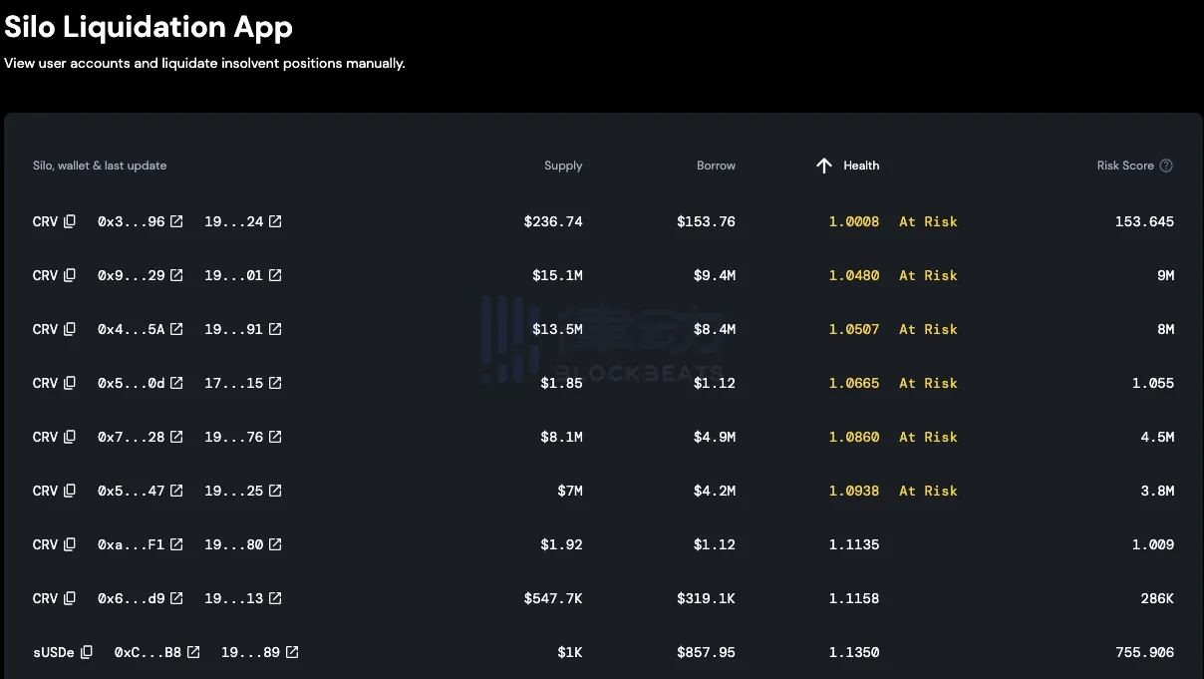Sort by the Borrow column header
The height and width of the screenshot is (679, 1204).
[x=716, y=166]
